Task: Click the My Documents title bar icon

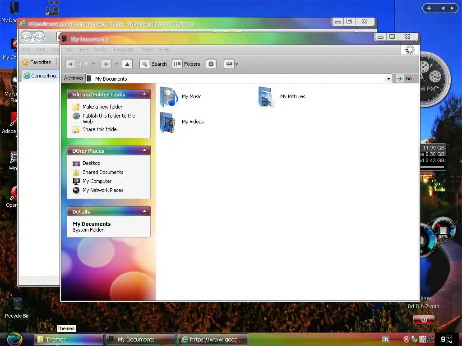Action: pyautogui.click(x=65, y=39)
